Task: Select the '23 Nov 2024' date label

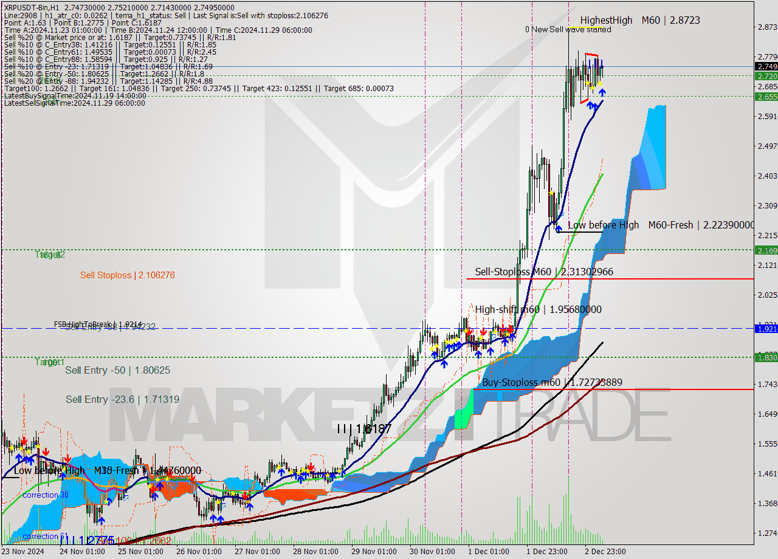Action: [22, 552]
